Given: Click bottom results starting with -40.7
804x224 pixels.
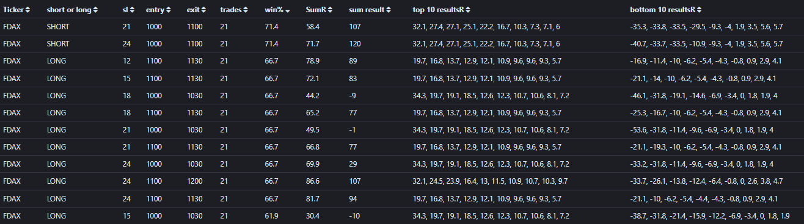Looking at the screenshot, I should [706, 44].
